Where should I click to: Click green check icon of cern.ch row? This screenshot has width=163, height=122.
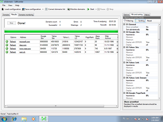pos(7,52)
